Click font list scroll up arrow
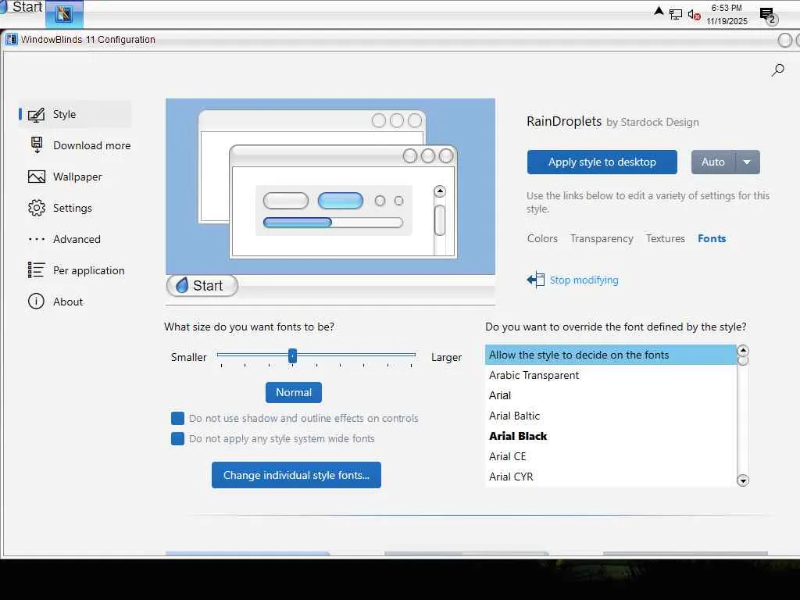 click(743, 350)
